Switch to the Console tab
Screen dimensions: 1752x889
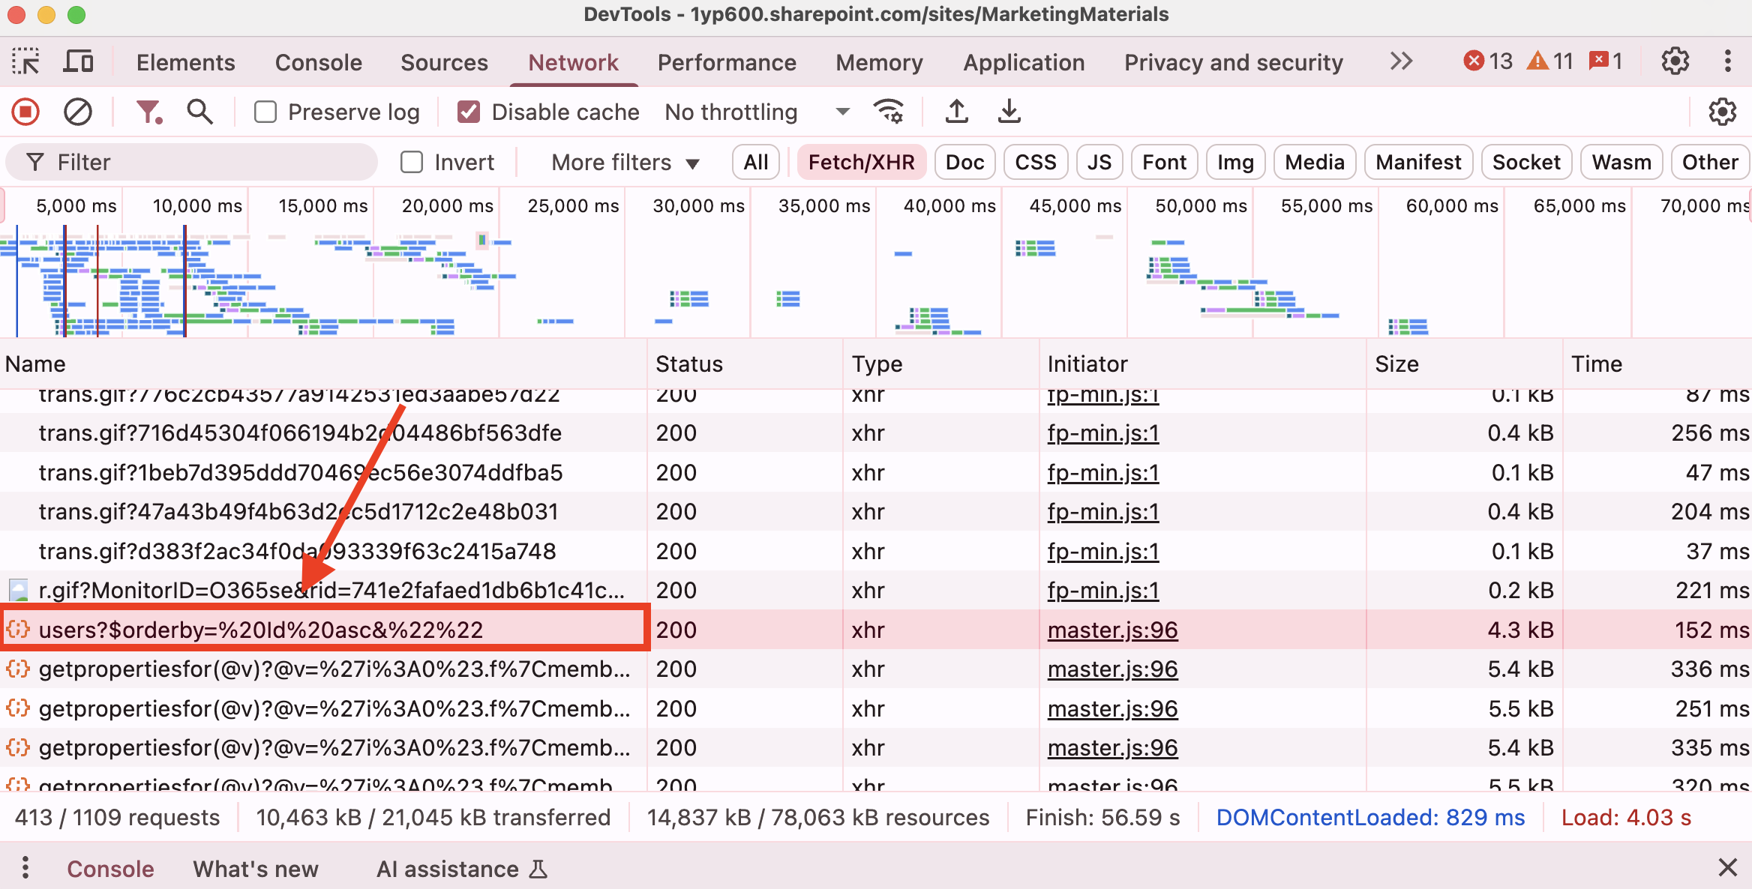318,63
